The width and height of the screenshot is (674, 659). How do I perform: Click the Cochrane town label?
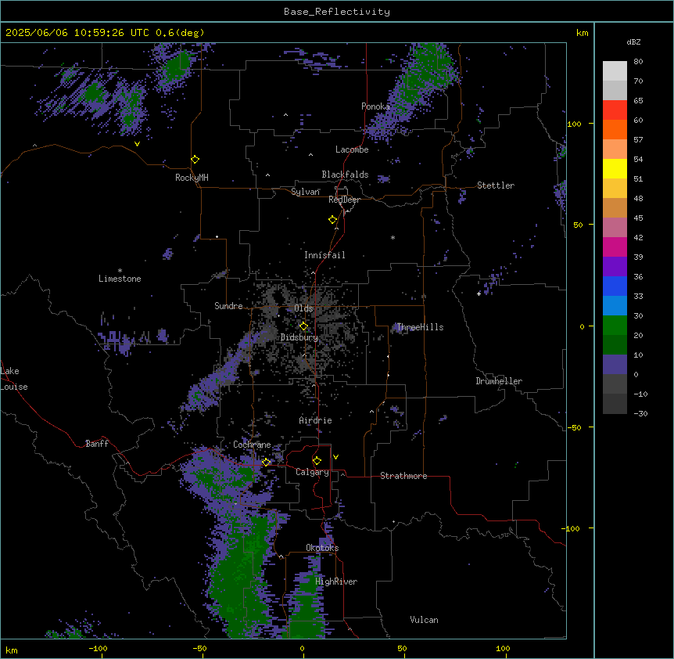coord(252,445)
